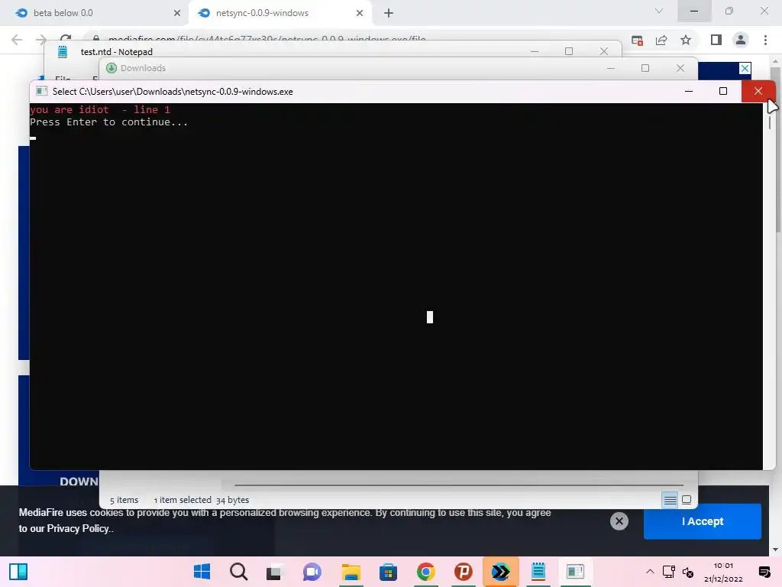Toggle the Chrome side panel
Screen dimensions: 782x587
coord(716,40)
